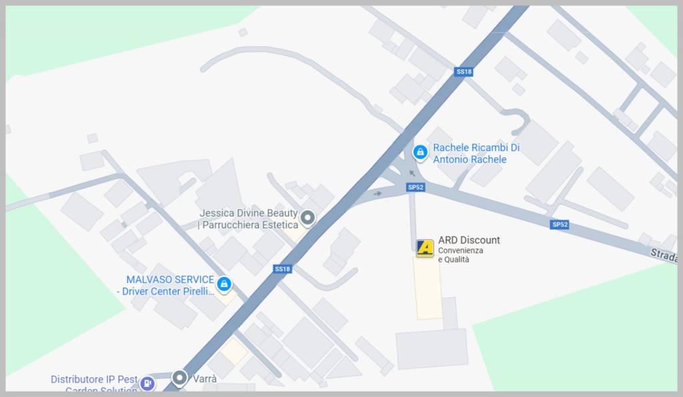This screenshot has height=397, width=683.
Task: Click the upper SS18 road shield
Action: pos(464,71)
